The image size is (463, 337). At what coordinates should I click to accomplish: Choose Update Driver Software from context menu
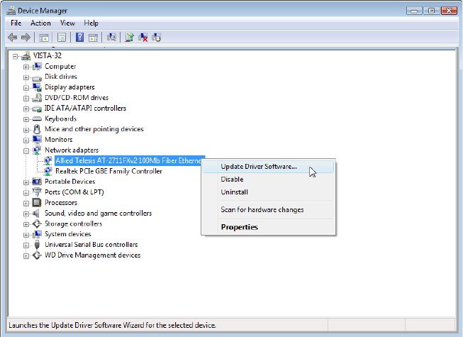[259, 167]
